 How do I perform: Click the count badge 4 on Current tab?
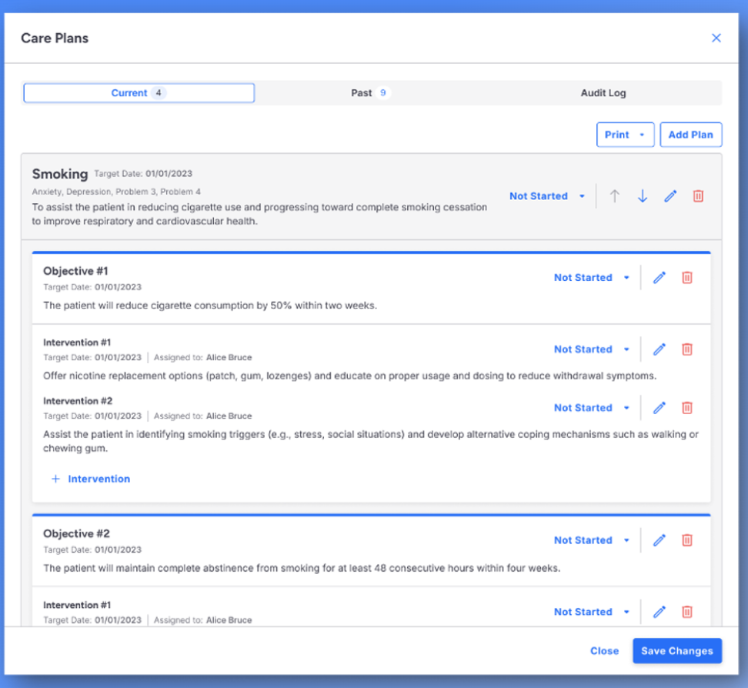(159, 93)
